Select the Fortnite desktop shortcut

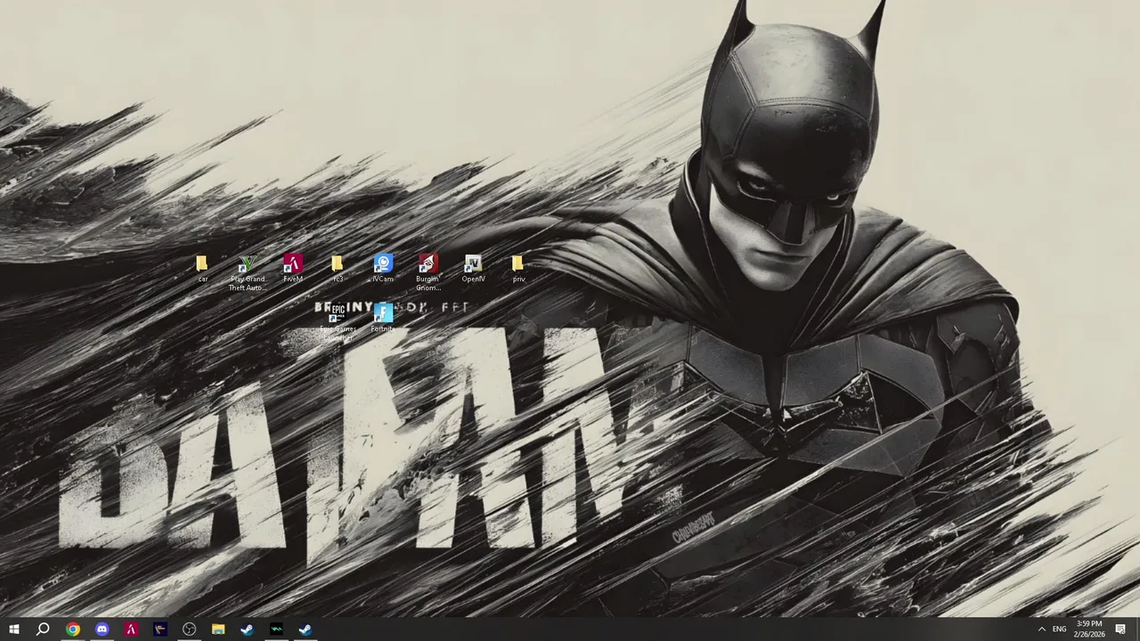click(x=383, y=318)
